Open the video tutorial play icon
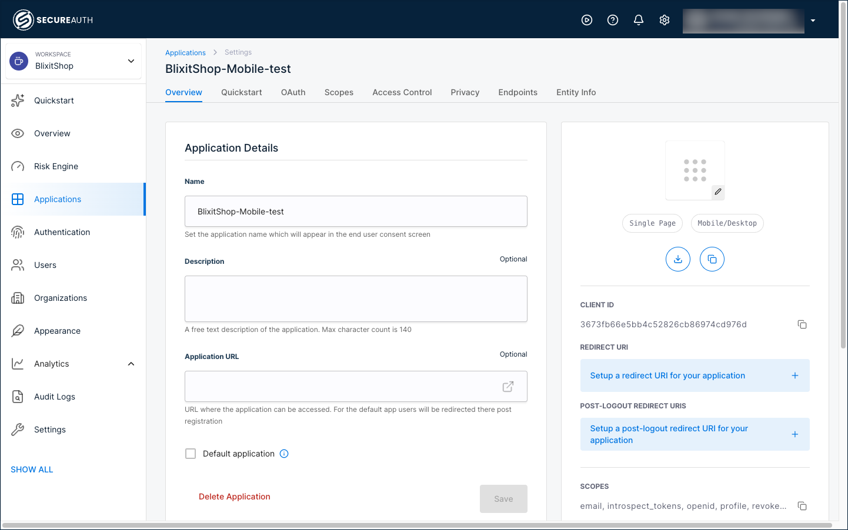Viewport: 848px width, 530px height. (587, 20)
